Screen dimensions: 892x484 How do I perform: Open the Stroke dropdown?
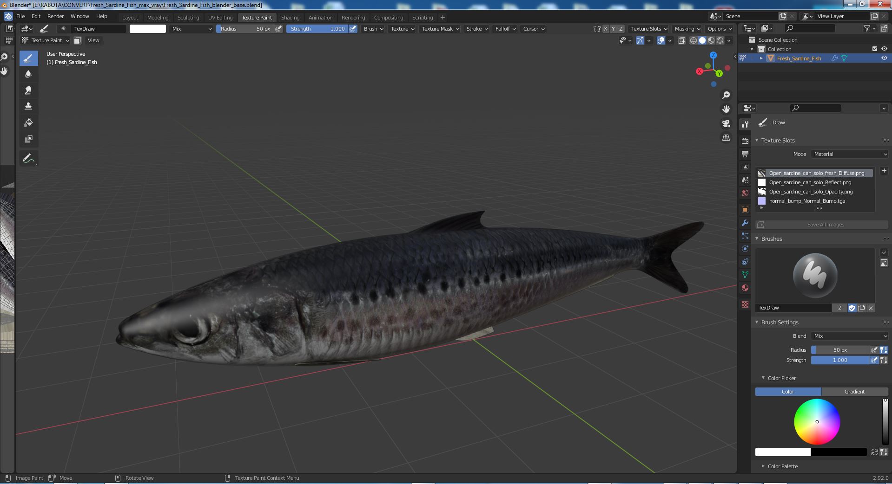pyautogui.click(x=477, y=29)
